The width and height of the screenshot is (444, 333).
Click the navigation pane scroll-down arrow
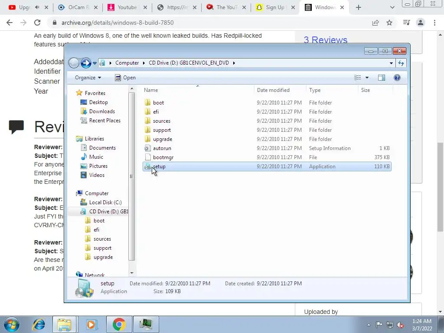[x=132, y=273]
